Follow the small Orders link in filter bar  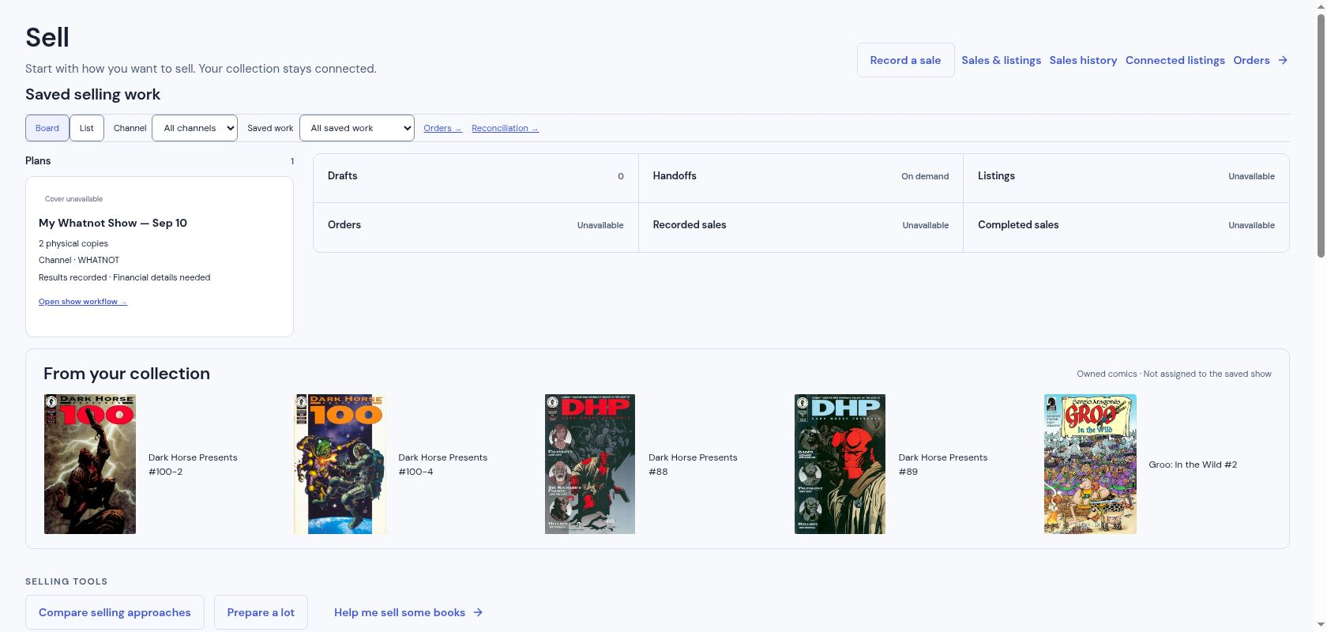(x=442, y=128)
